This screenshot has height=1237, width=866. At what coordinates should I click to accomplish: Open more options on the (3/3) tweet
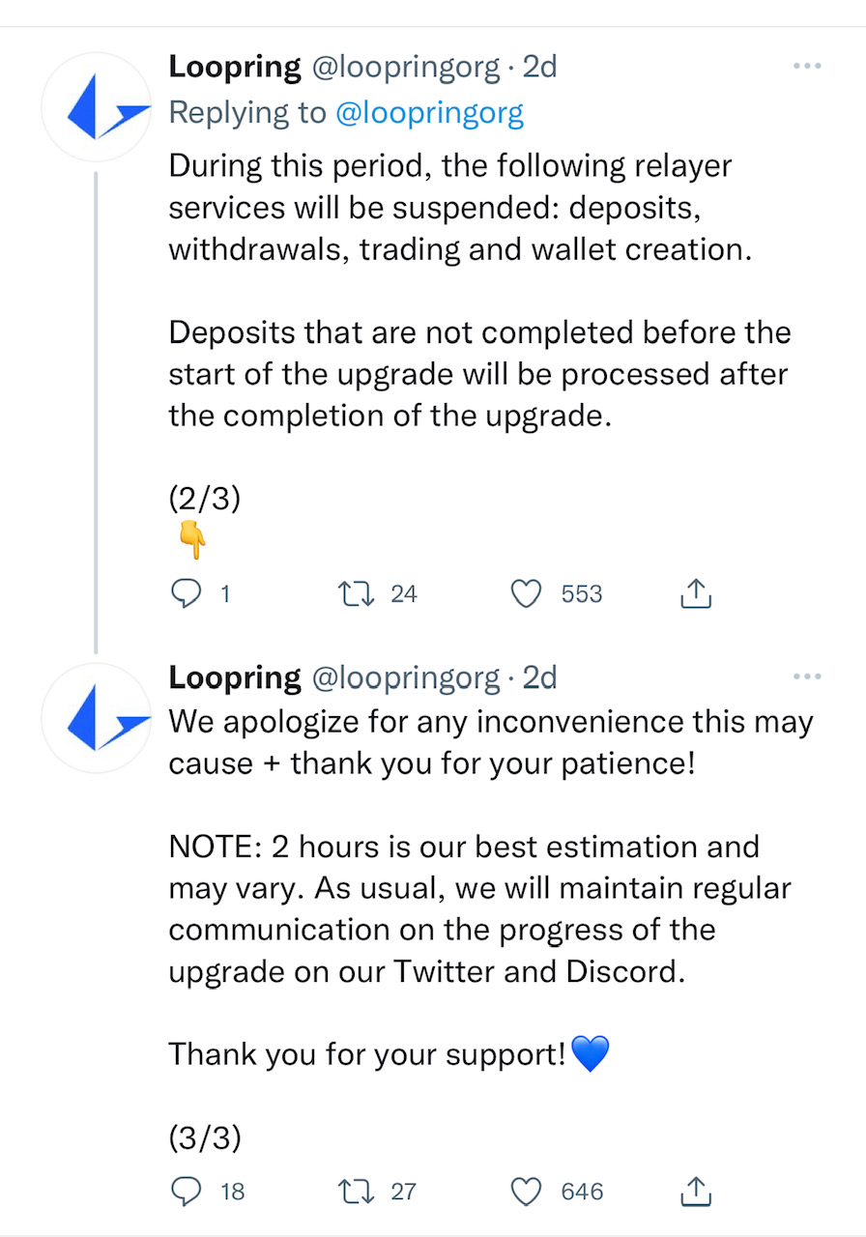(x=806, y=676)
